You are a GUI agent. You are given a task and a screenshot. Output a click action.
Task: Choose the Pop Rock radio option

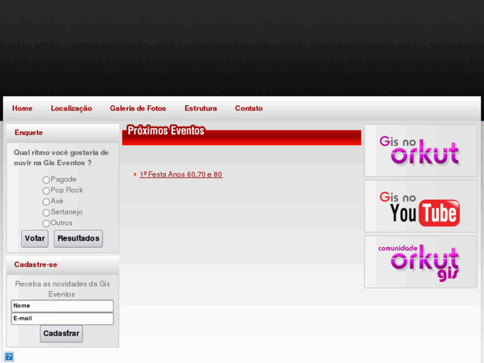[46, 190]
